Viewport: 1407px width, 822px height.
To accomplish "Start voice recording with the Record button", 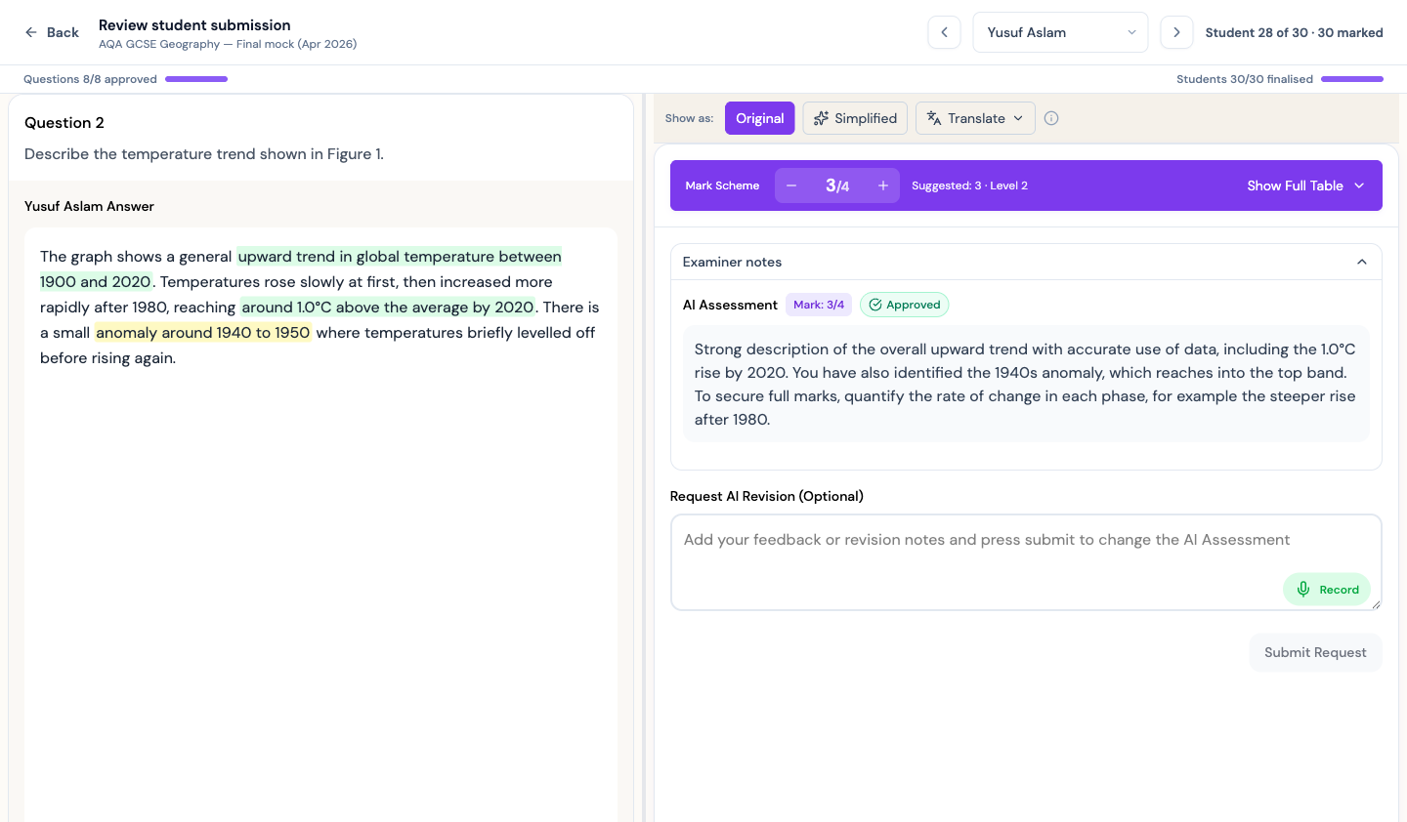I will [1327, 590].
